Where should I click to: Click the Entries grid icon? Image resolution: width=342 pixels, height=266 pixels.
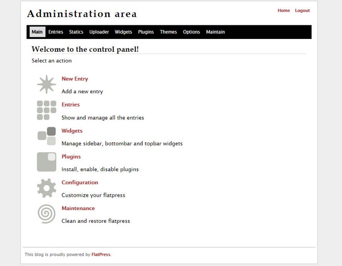click(x=47, y=110)
